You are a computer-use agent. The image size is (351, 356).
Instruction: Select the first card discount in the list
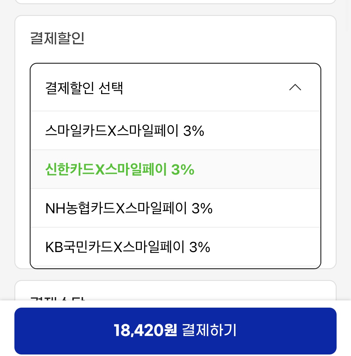point(124,131)
